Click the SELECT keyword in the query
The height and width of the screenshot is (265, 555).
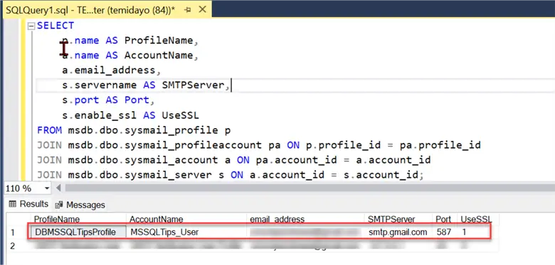click(55, 26)
